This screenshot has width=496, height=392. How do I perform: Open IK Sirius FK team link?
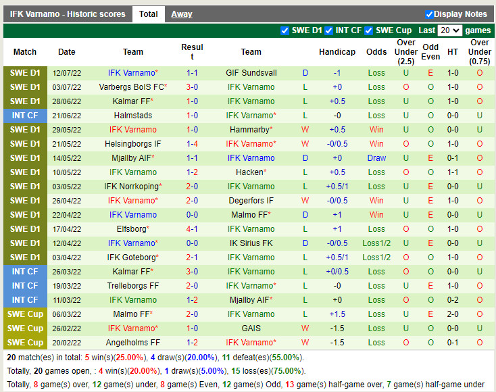click(x=251, y=243)
